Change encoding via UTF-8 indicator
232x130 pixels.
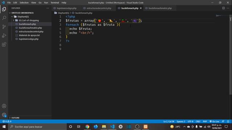point(190,121)
